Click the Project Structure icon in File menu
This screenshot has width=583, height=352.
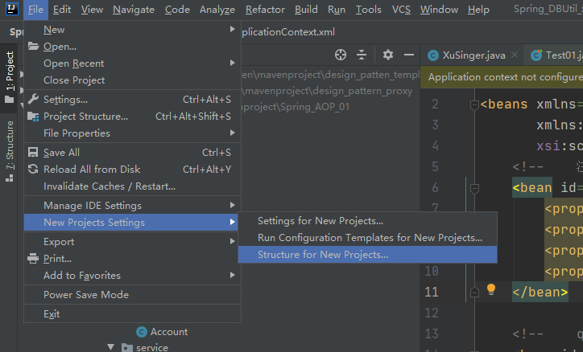[x=33, y=117]
